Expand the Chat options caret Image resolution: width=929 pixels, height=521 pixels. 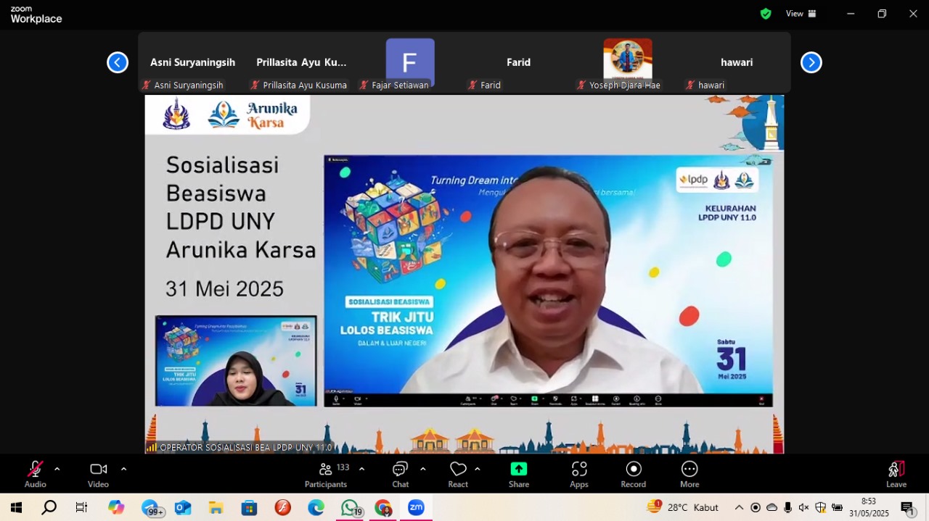point(422,469)
